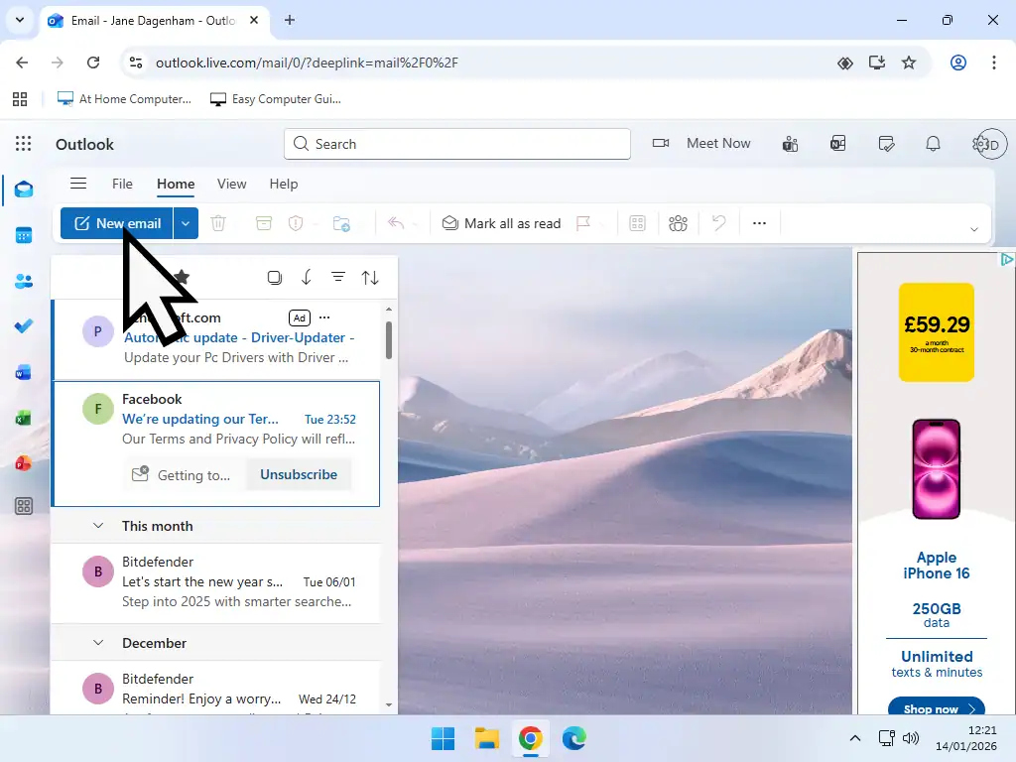Screen dimensions: 1016x762
Task: Open Chrome from the taskbar
Action: [530, 738]
